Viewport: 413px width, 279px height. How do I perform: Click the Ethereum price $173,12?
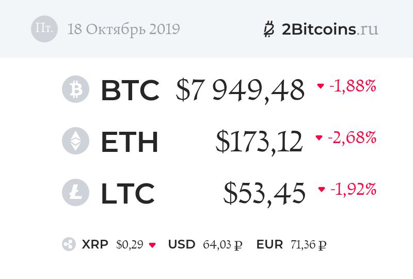click(x=259, y=142)
